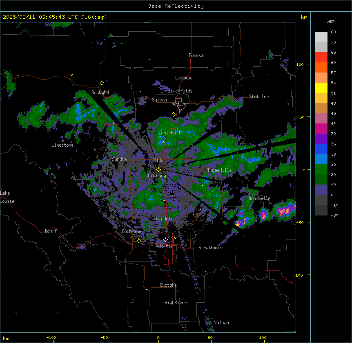The width and height of the screenshot is (352, 343).
Task: Click the Olds city label
Action: tap(158, 161)
